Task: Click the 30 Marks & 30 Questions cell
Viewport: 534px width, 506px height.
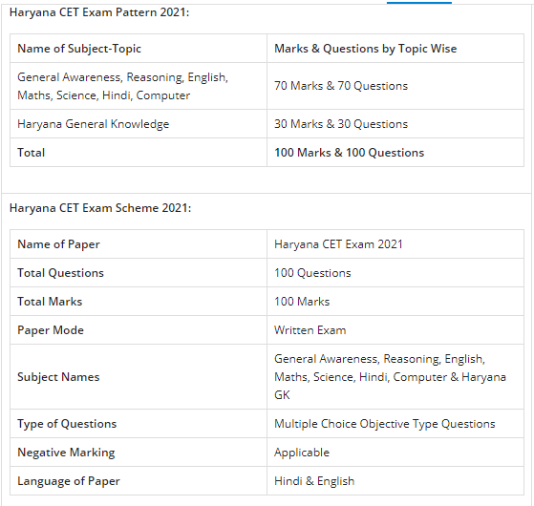Action: click(395, 124)
